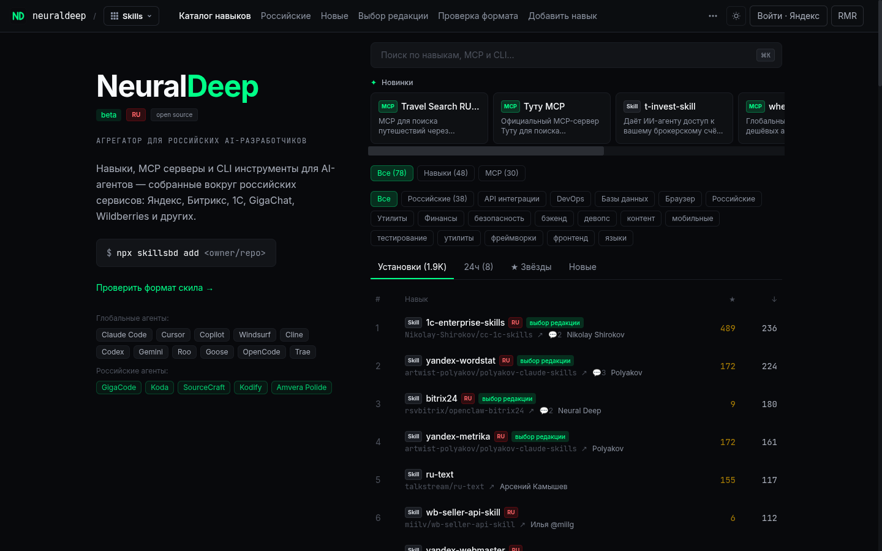Filter by фреймворки chip
The height and width of the screenshot is (551, 882).
513,238
